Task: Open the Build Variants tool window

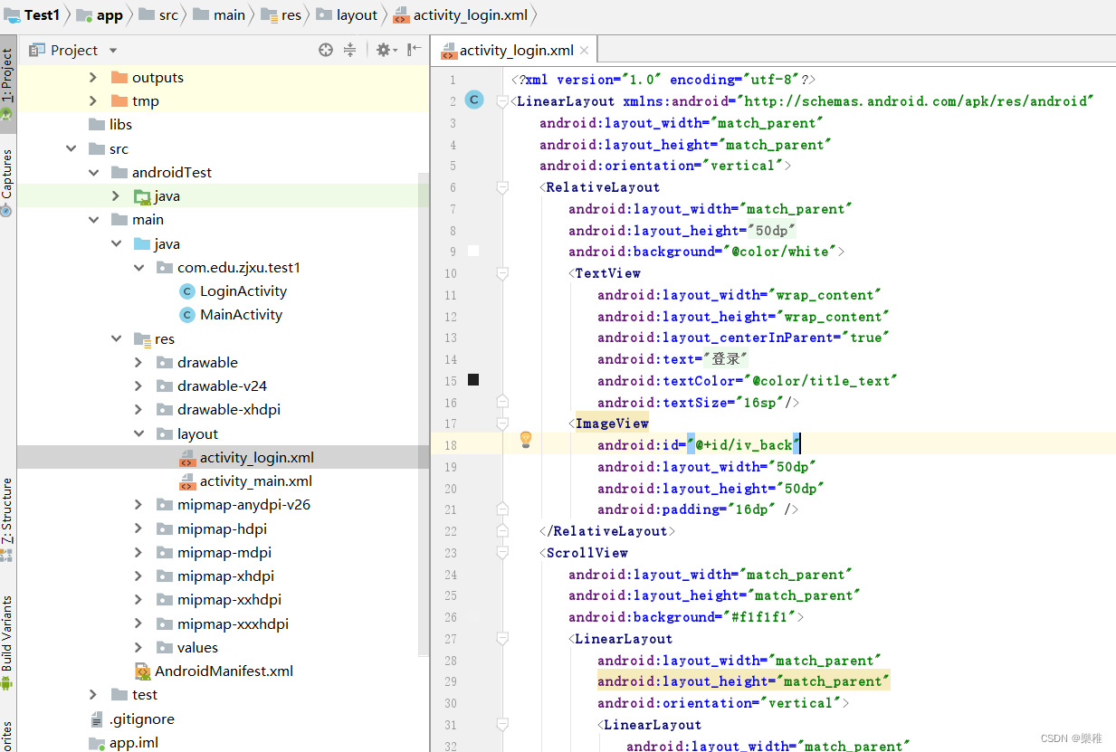Action: pyautogui.click(x=9, y=633)
